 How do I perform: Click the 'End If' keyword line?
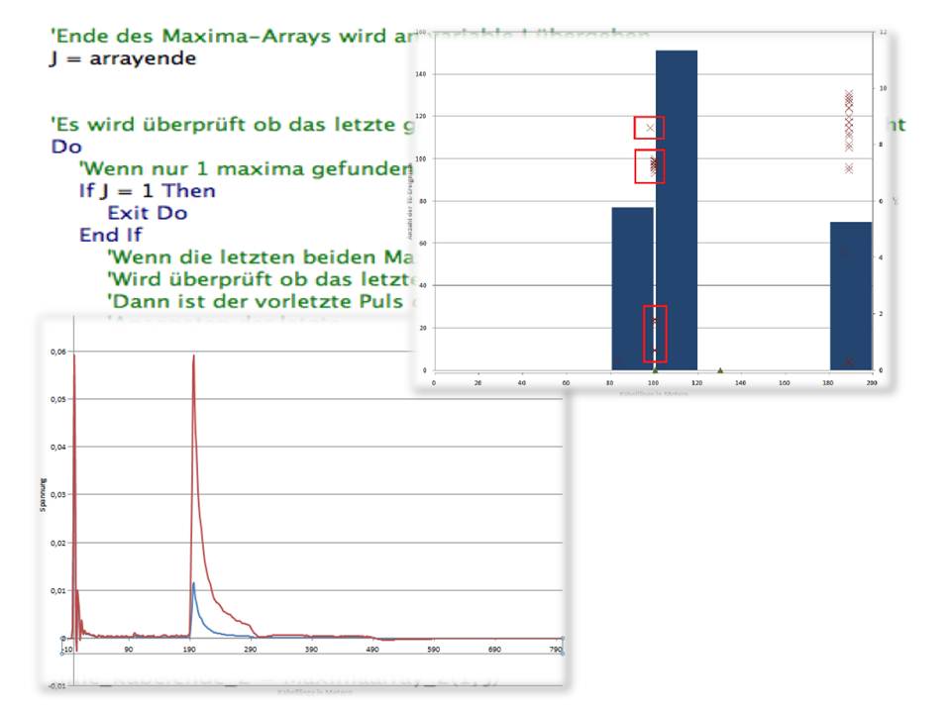click(110, 235)
